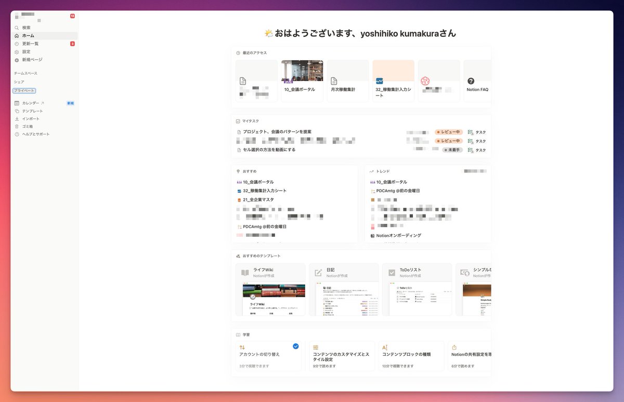Open テンプレート in the sidebar
624x402 pixels.
pyautogui.click(x=44, y=111)
